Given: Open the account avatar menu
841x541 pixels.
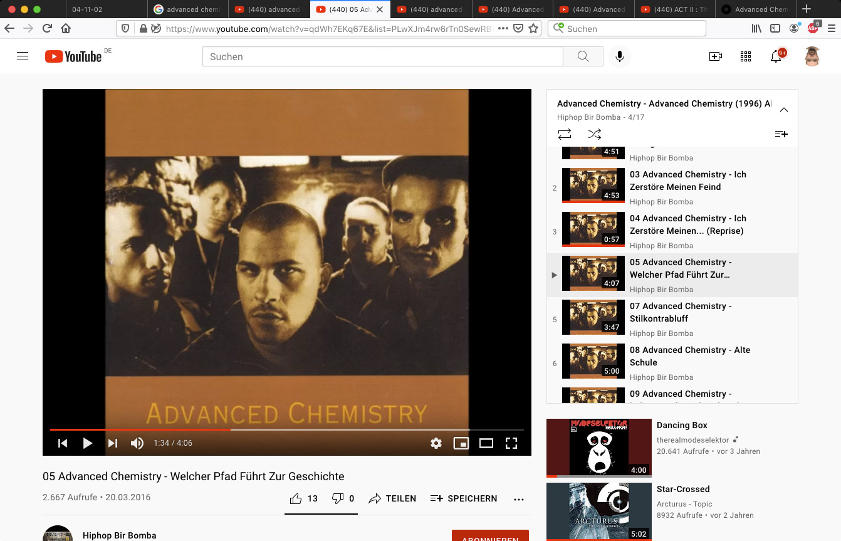Looking at the screenshot, I should pyautogui.click(x=812, y=56).
